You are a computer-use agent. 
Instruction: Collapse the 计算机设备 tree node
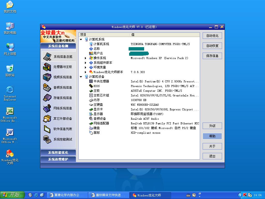coord(81,77)
